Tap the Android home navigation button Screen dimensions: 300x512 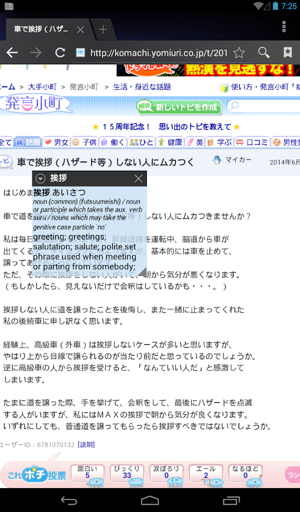pos(150,500)
